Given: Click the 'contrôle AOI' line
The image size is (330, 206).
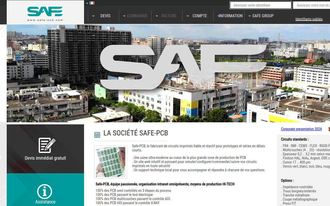Looking at the screenshot, I should click(x=133, y=199).
